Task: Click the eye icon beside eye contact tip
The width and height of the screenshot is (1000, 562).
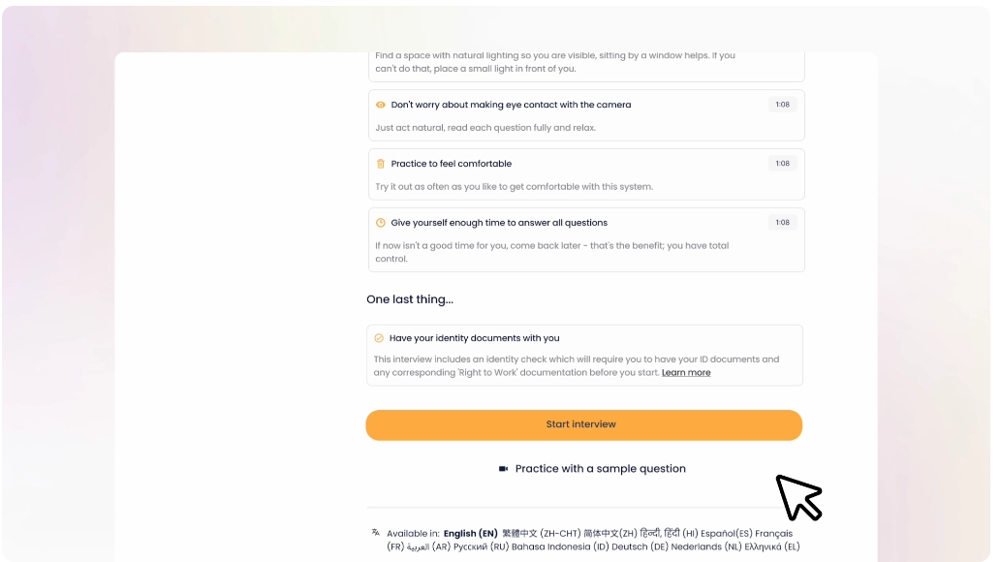Action: (x=380, y=105)
